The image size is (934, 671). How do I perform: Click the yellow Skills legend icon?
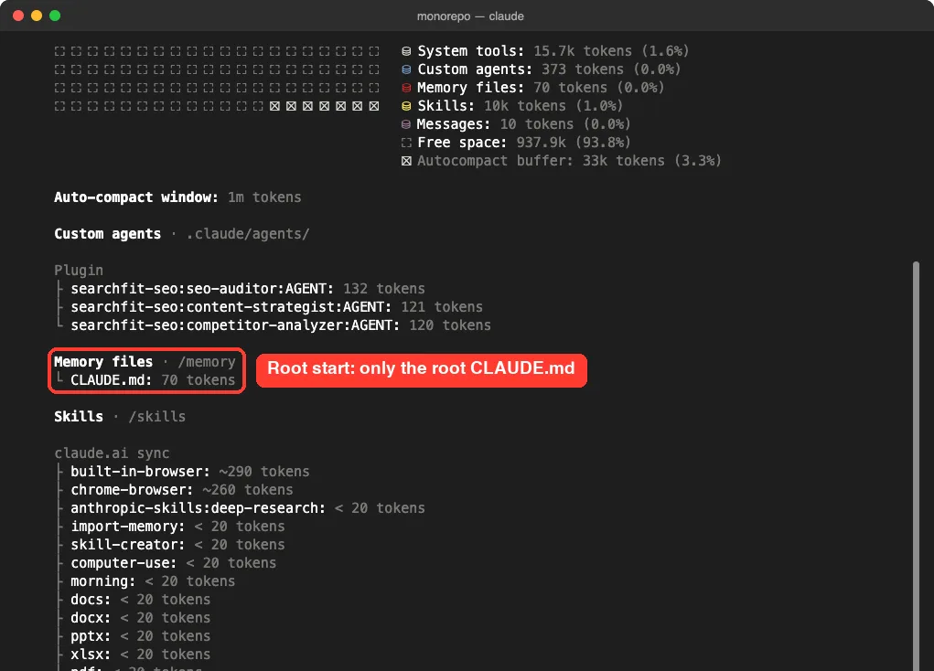(406, 106)
